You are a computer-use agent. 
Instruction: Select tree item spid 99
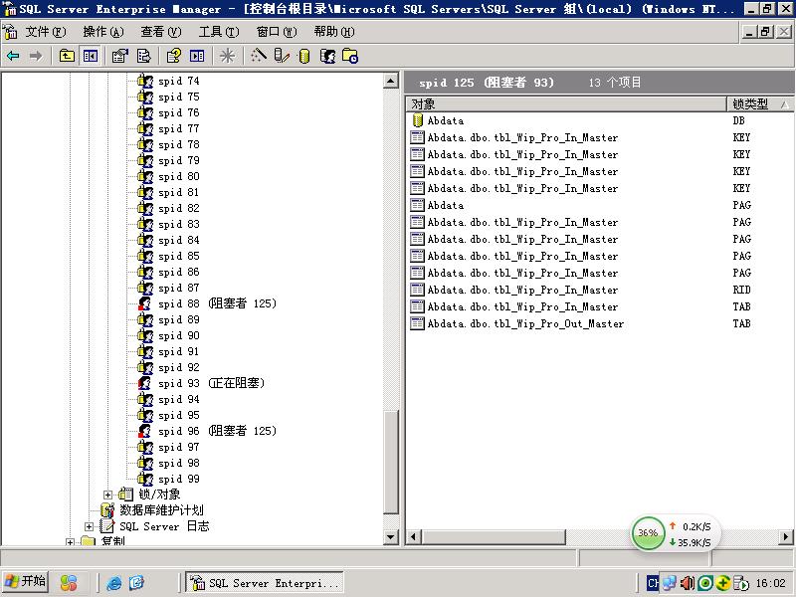click(179, 479)
